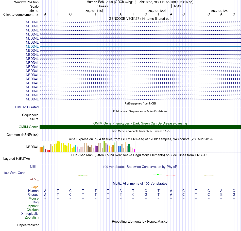This screenshot has width=241, height=231.
Task: Click the Layered H3K27Ac track label
Action: 16,158
